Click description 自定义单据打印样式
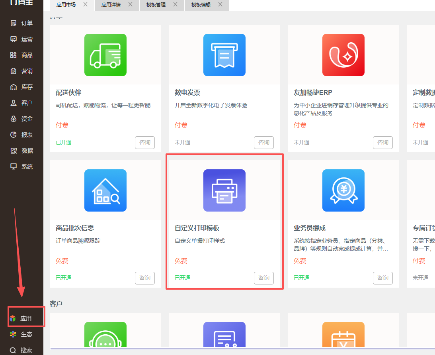 pyautogui.click(x=200, y=241)
